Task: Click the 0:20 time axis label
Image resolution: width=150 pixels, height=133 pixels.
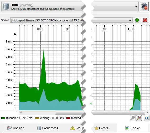Action: pyautogui.click(x=40, y=29)
